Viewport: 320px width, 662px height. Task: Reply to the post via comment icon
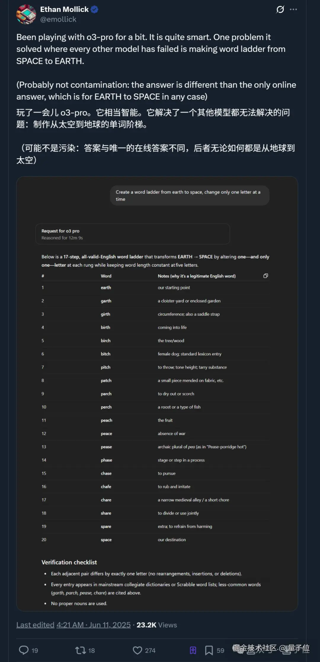24,650
